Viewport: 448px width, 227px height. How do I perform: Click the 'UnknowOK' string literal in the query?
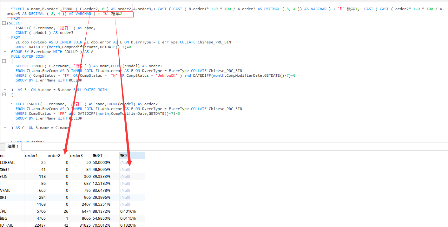point(166,75)
